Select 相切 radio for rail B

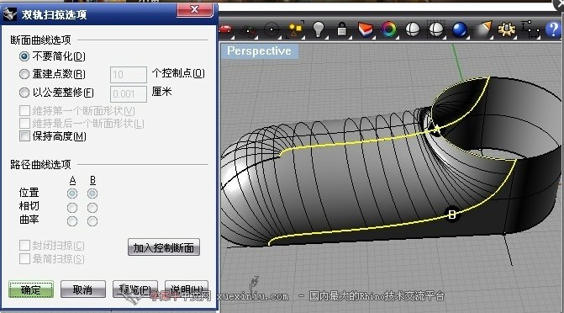tap(92, 208)
